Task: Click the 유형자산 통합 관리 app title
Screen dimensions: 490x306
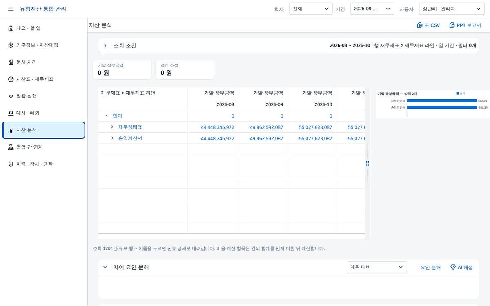Action: 43,9
